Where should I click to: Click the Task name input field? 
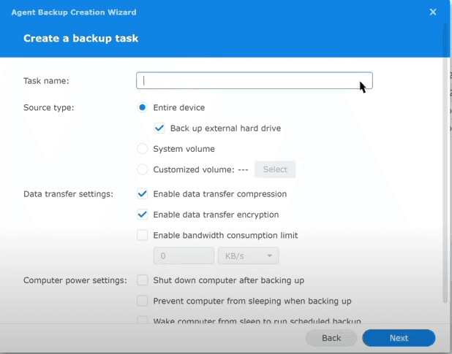pos(254,80)
